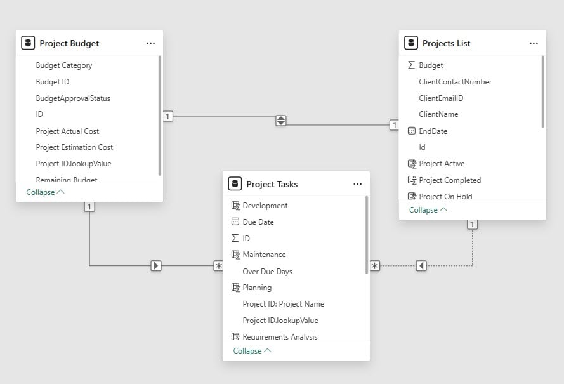Click the Project Tasks table scrollbar
Viewport: 564px width, 384px height.
point(367,235)
